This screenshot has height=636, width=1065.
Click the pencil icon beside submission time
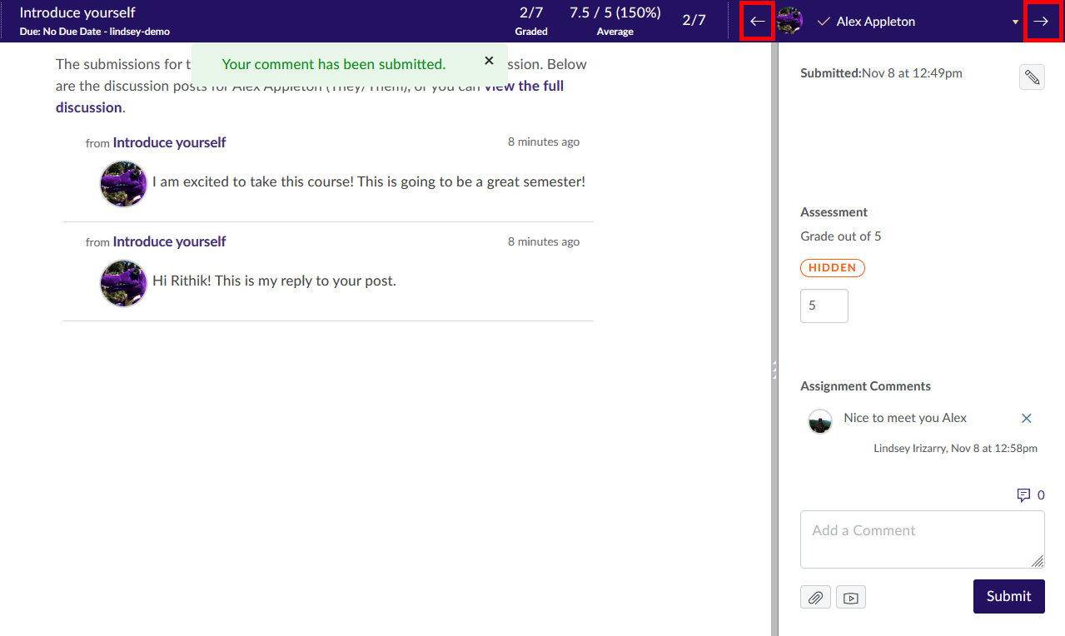click(1032, 77)
